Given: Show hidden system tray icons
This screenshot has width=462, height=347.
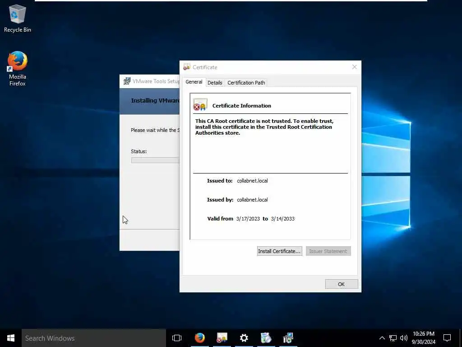Looking at the screenshot, I should [382, 338].
